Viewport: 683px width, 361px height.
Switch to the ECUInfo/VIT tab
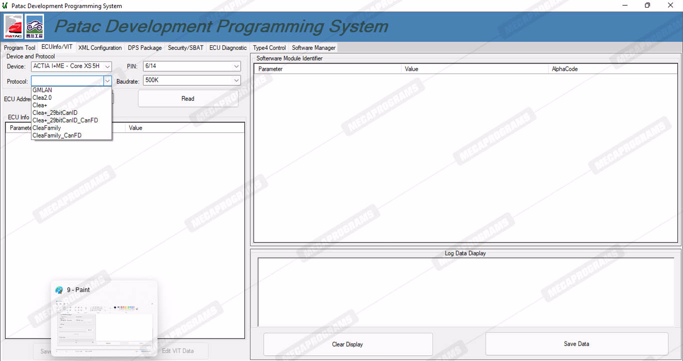point(57,47)
